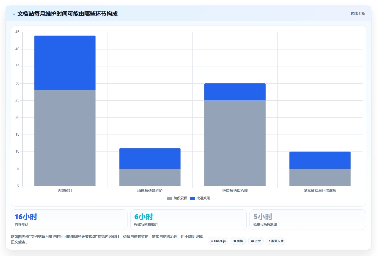The height and width of the screenshot is (256, 377).
Task: Toggle the 改进效果 legend swatch
Action: (x=192, y=198)
